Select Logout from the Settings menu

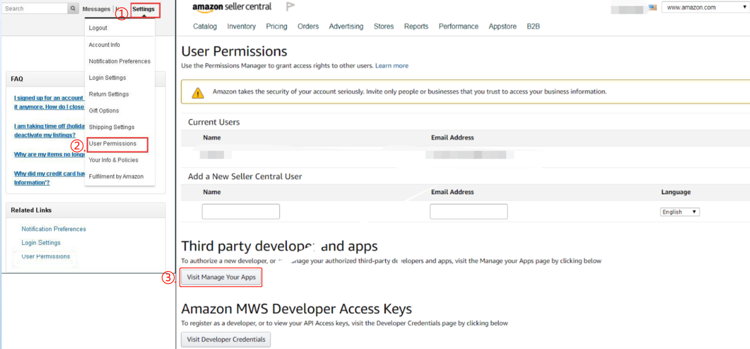pyautogui.click(x=98, y=28)
